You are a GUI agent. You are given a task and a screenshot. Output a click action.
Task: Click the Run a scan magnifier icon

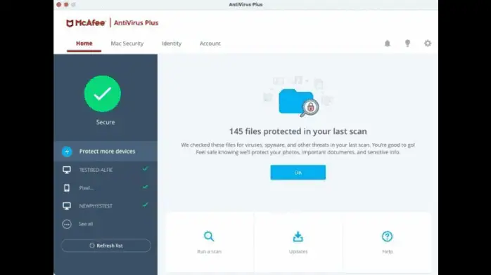(209, 236)
